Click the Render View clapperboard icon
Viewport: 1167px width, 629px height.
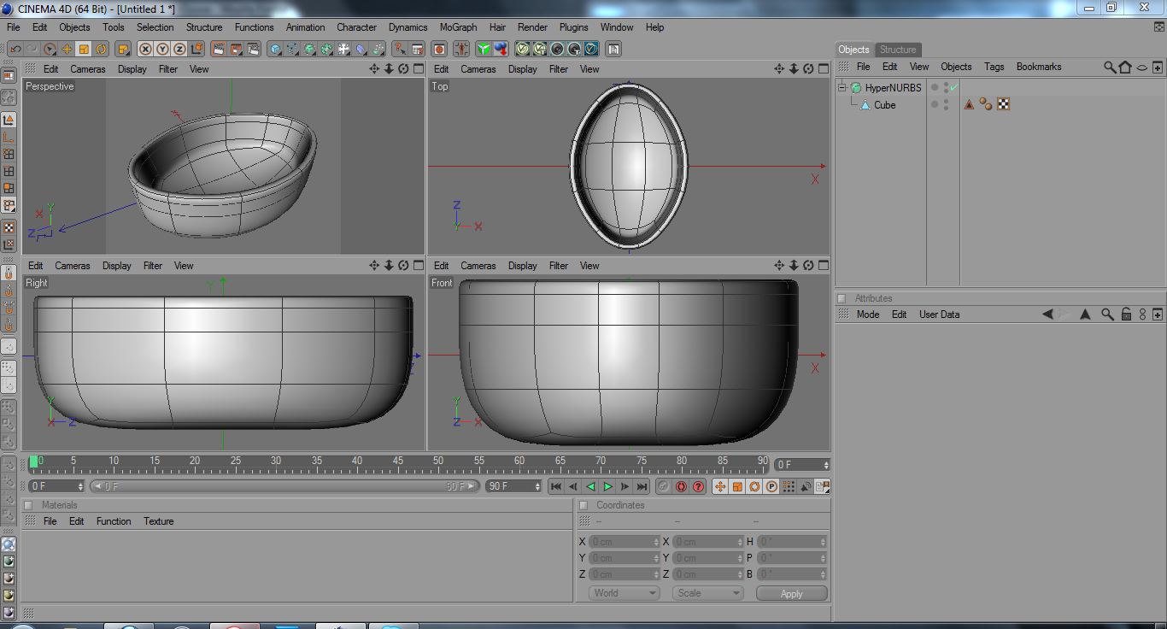tap(219, 49)
